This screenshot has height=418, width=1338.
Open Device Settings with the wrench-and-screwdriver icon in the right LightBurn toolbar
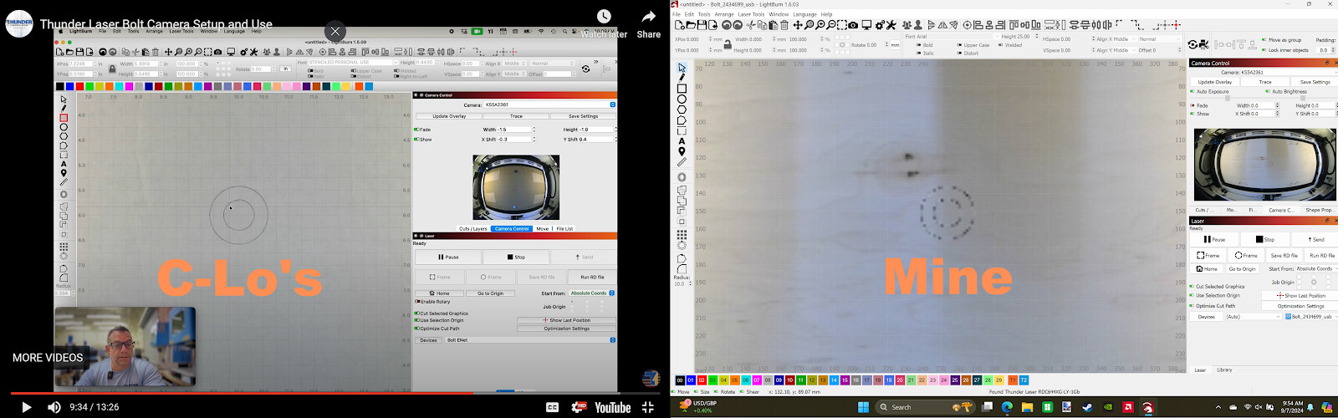click(x=891, y=25)
